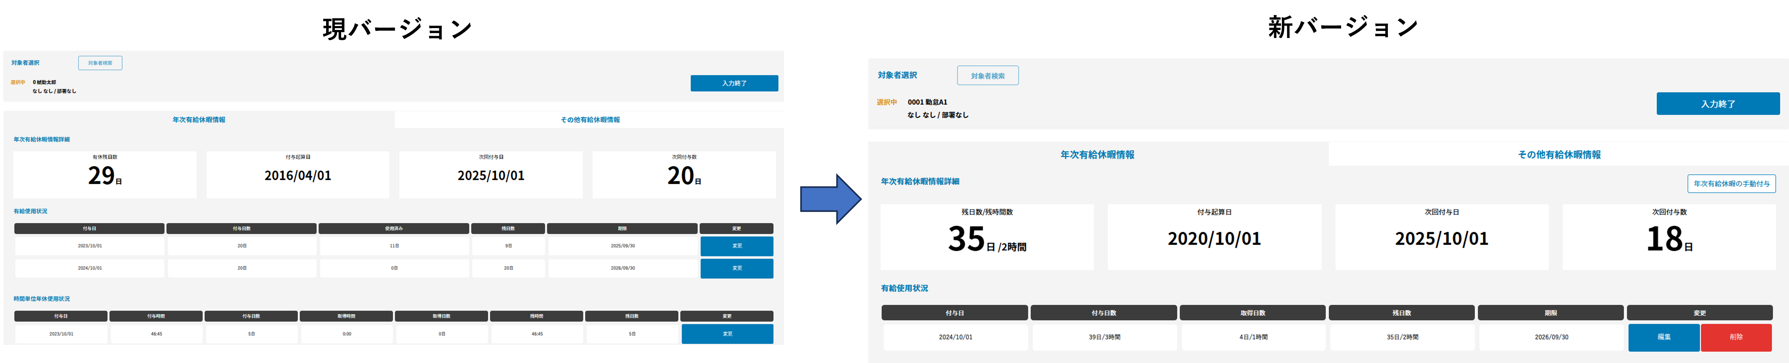This screenshot has height=363, width=1789.
Task: Select その他有給休暇情報 tab on the 就勤太郎 screen
Action: 590,120
